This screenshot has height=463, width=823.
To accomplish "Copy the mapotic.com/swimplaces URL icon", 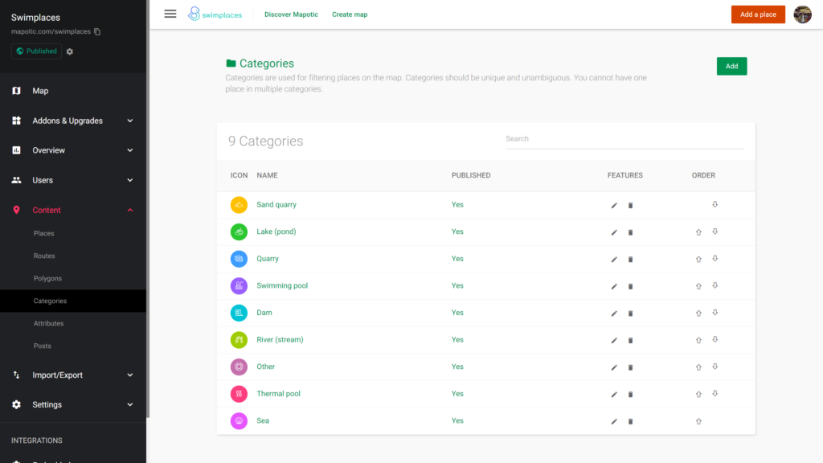I will click(97, 31).
